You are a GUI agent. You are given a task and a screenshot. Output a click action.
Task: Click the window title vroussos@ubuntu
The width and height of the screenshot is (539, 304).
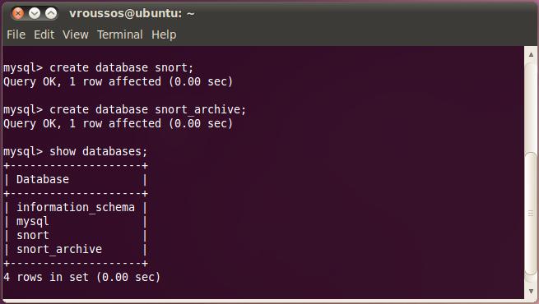coord(132,14)
